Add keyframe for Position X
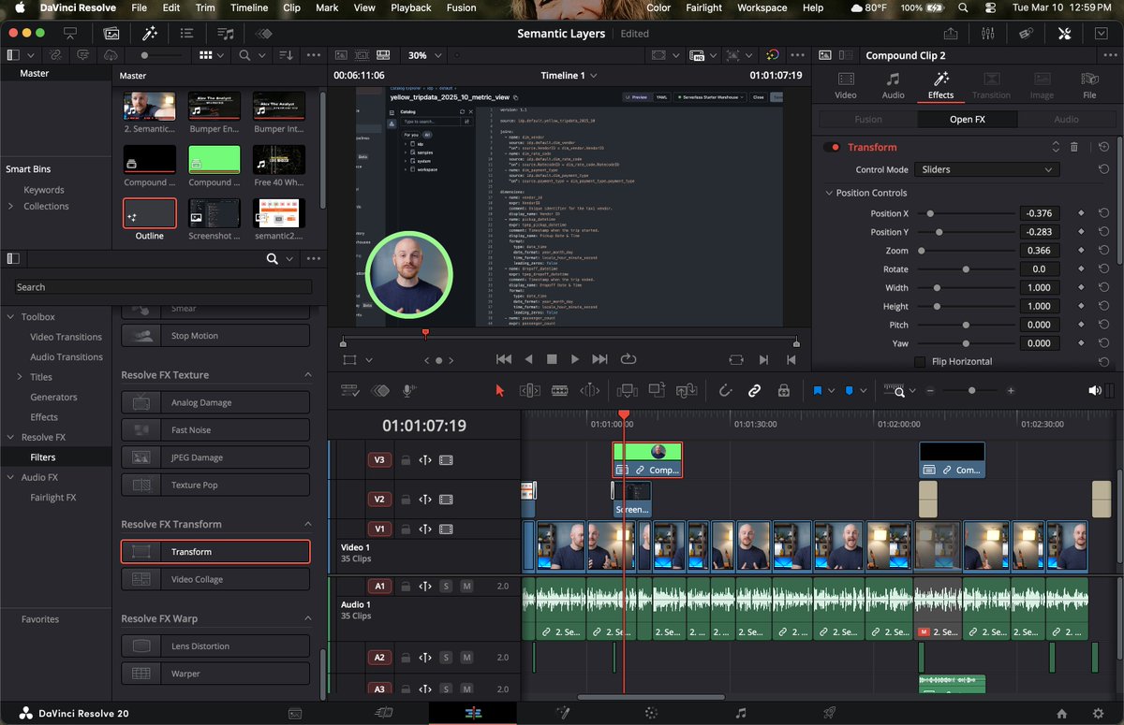Viewport: 1124px width, 725px height. [1082, 213]
